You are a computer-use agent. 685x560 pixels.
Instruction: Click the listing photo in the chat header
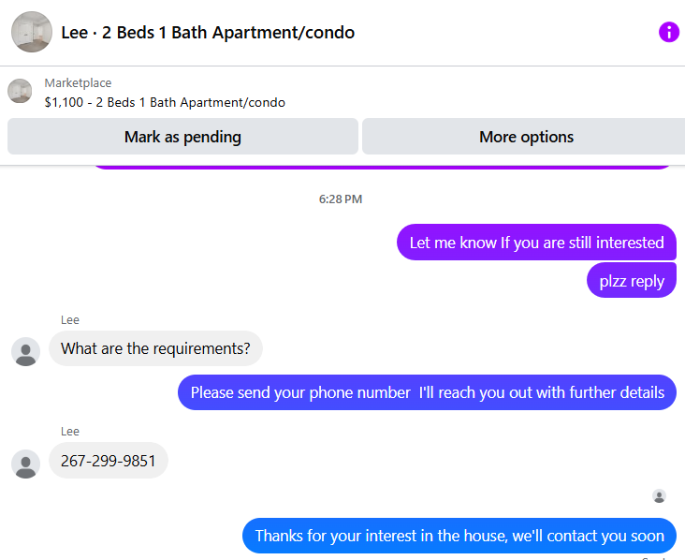(x=32, y=32)
